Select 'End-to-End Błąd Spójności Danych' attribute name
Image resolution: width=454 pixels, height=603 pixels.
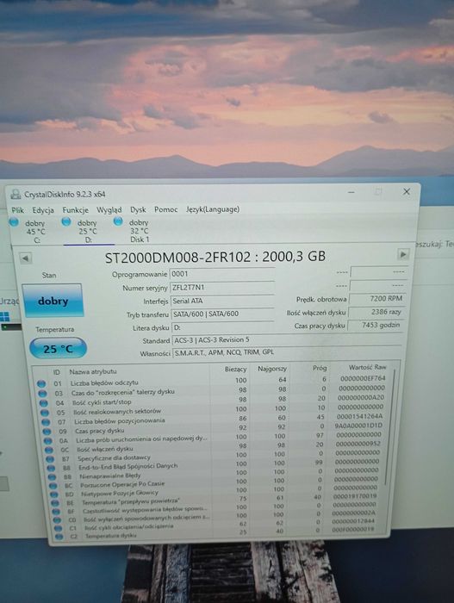pyautogui.click(x=128, y=467)
